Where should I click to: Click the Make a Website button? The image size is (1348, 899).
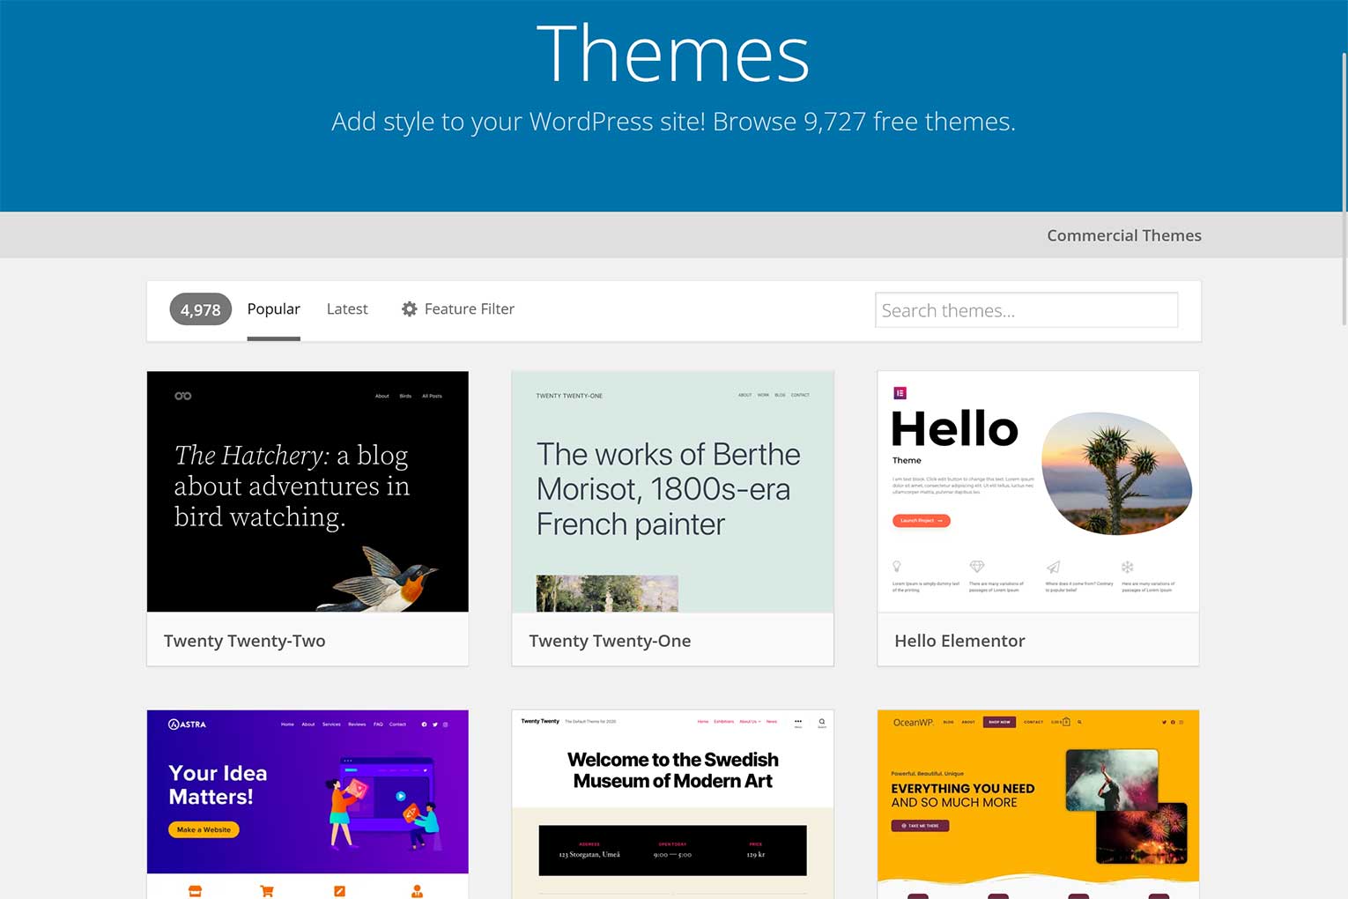204,829
